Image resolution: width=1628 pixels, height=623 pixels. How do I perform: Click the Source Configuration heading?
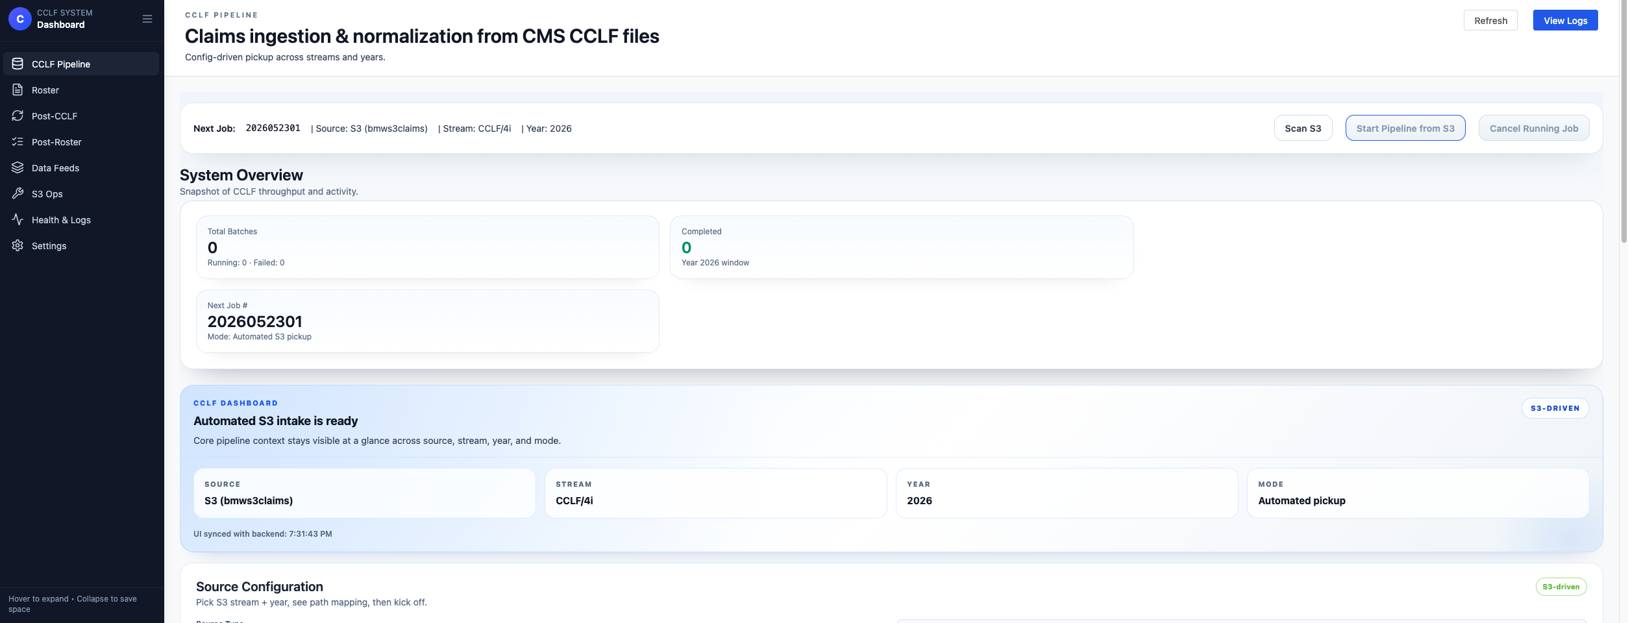click(x=260, y=587)
